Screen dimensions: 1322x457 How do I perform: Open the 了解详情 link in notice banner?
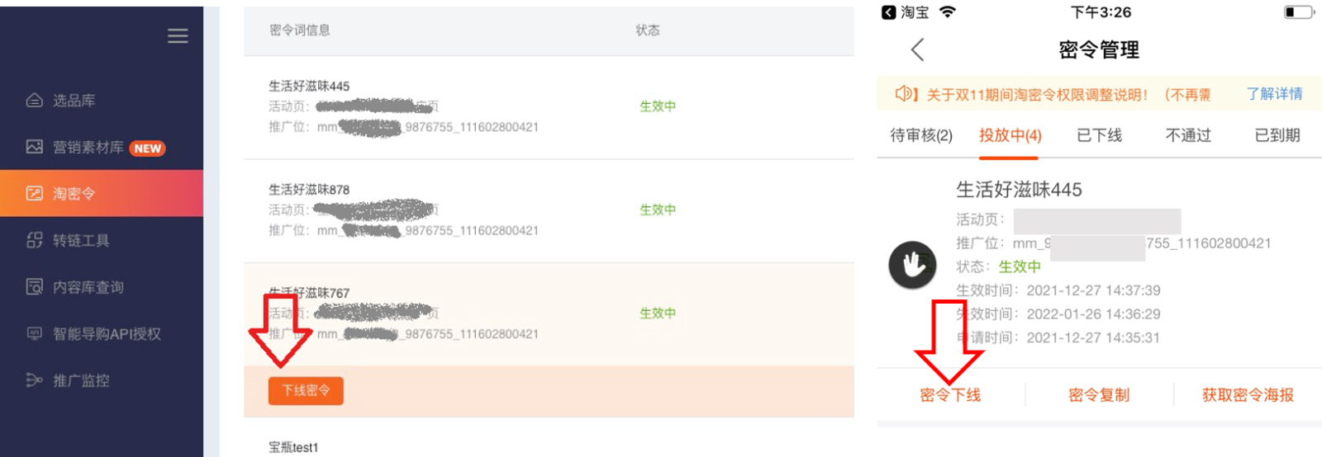[1274, 94]
